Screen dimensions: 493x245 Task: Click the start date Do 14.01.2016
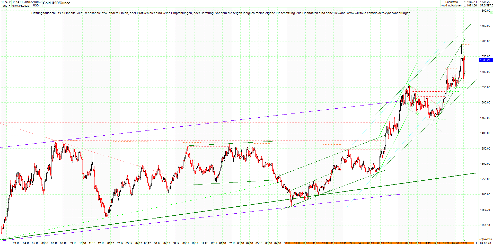pos(21,2)
